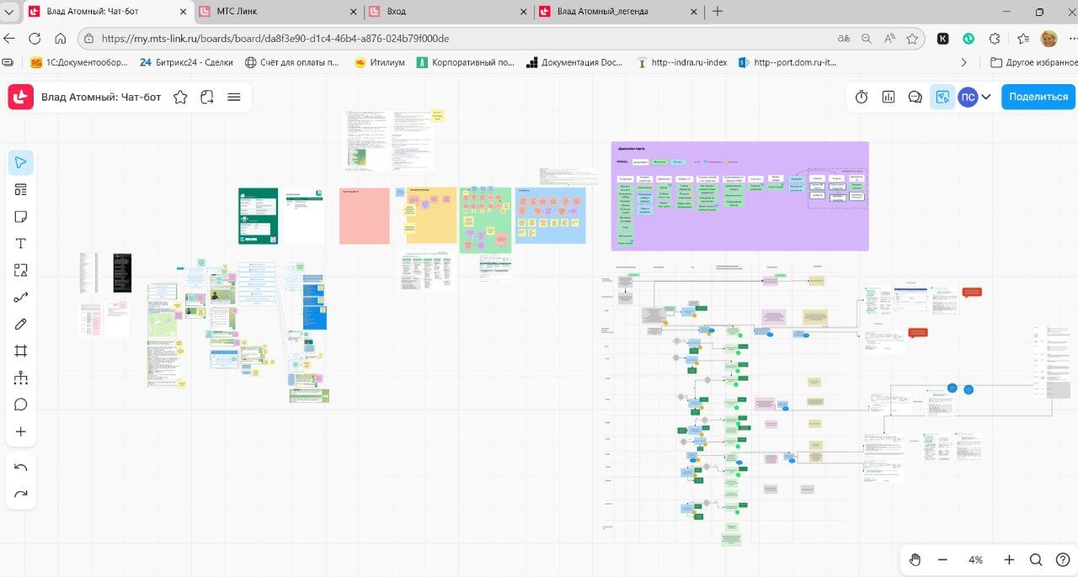Undo the last board action
Screen dimensions: 1078x577
point(21,467)
